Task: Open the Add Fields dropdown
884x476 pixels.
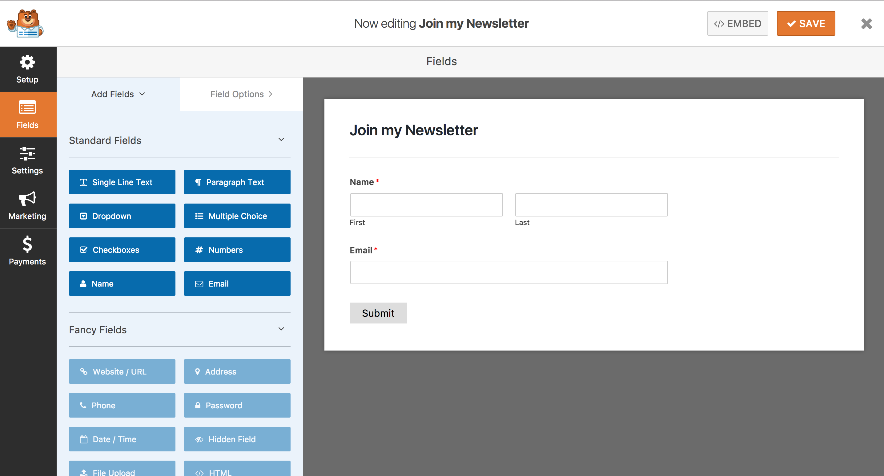Action: point(118,94)
